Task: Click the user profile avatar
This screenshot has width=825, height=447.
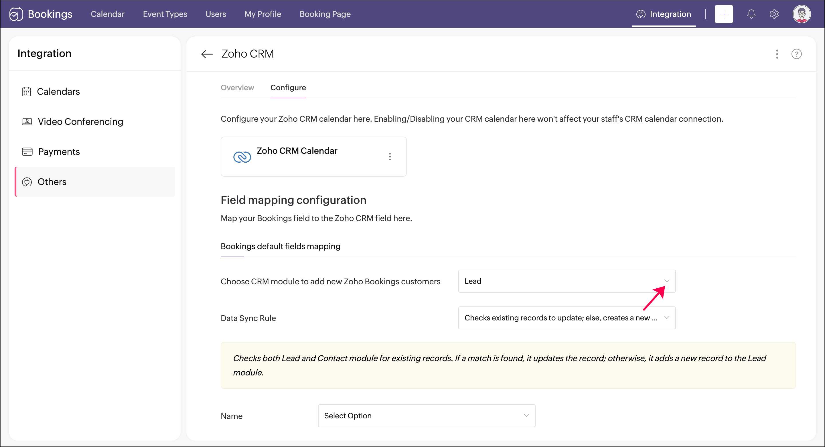Action: click(801, 14)
